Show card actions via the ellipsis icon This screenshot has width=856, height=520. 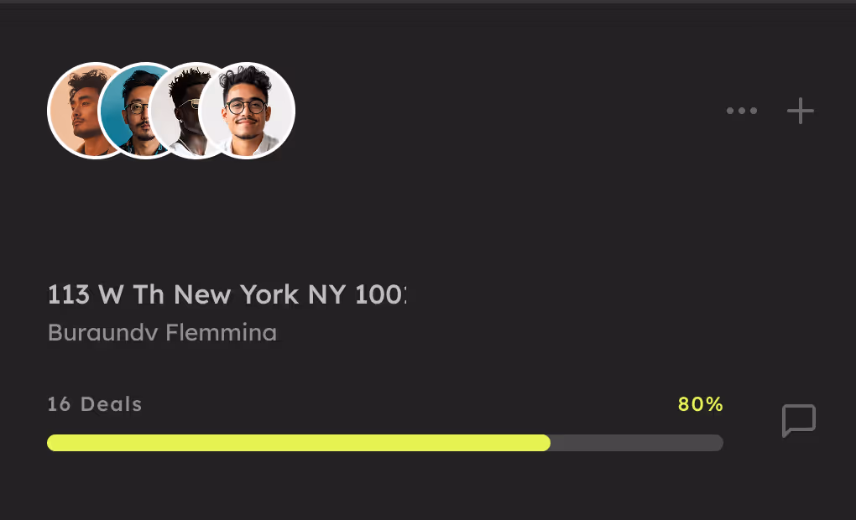[x=741, y=111]
